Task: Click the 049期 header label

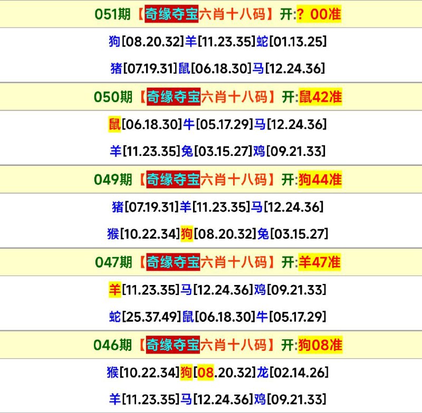Action: pyautogui.click(x=113, y=180)
